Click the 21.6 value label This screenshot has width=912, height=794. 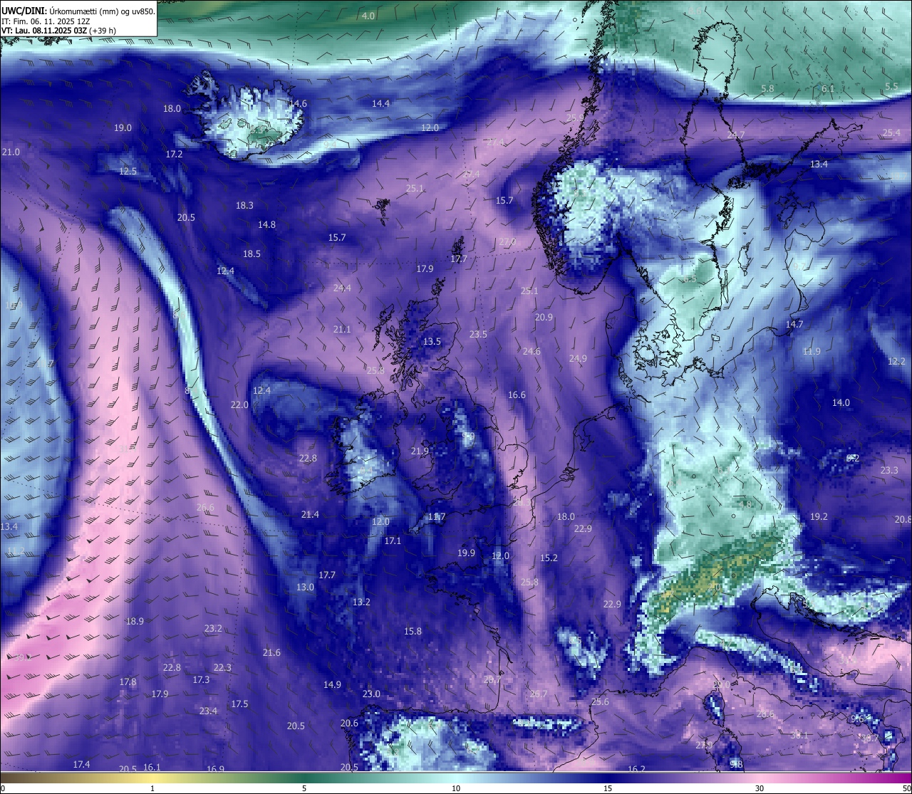tap(271, 652)
